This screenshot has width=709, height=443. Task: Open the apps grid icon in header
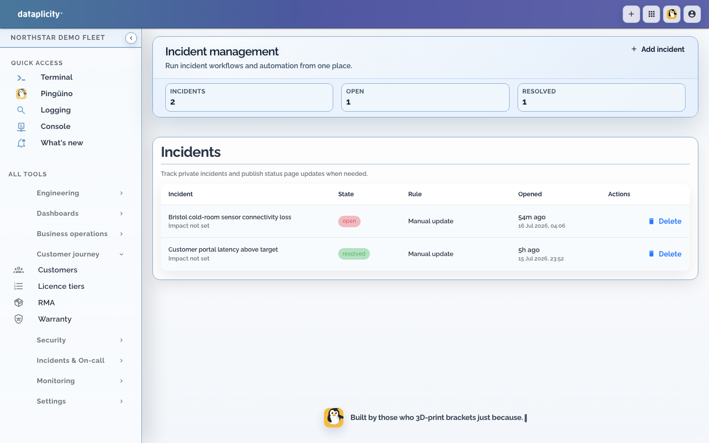click(651, 14)
